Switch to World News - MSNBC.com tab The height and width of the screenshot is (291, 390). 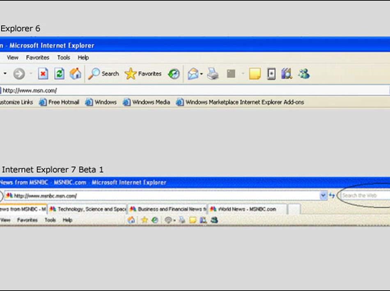click(x=248, y=209)
